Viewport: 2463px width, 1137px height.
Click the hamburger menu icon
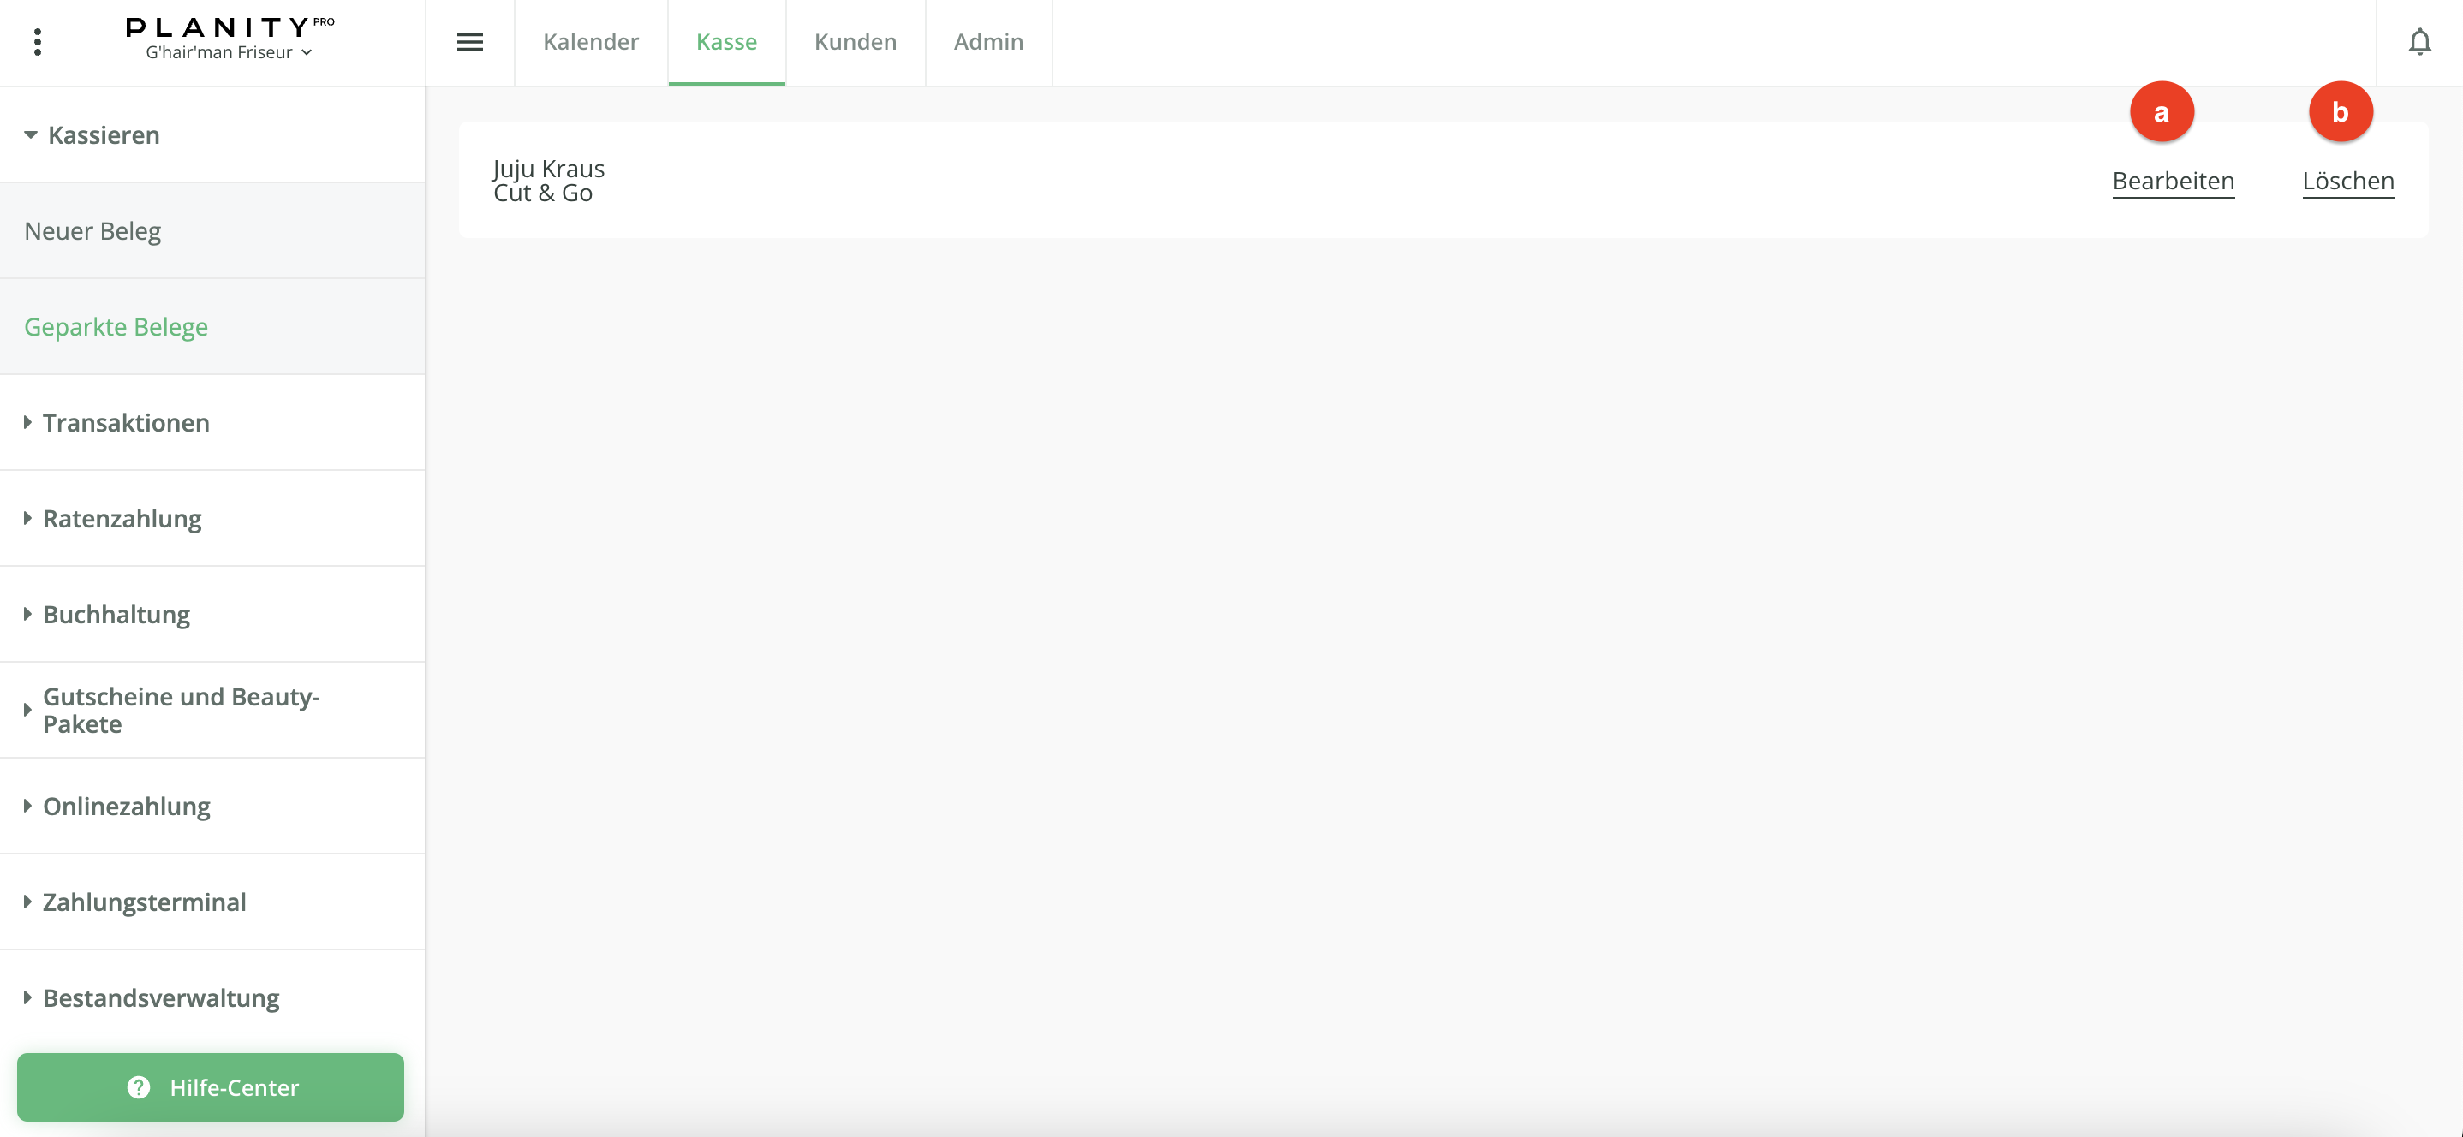coord(469,42)
